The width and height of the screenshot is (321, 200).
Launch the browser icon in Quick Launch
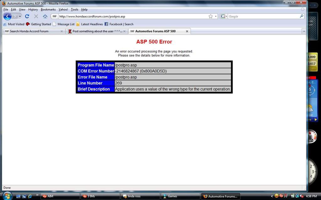[x=30, y=196]
